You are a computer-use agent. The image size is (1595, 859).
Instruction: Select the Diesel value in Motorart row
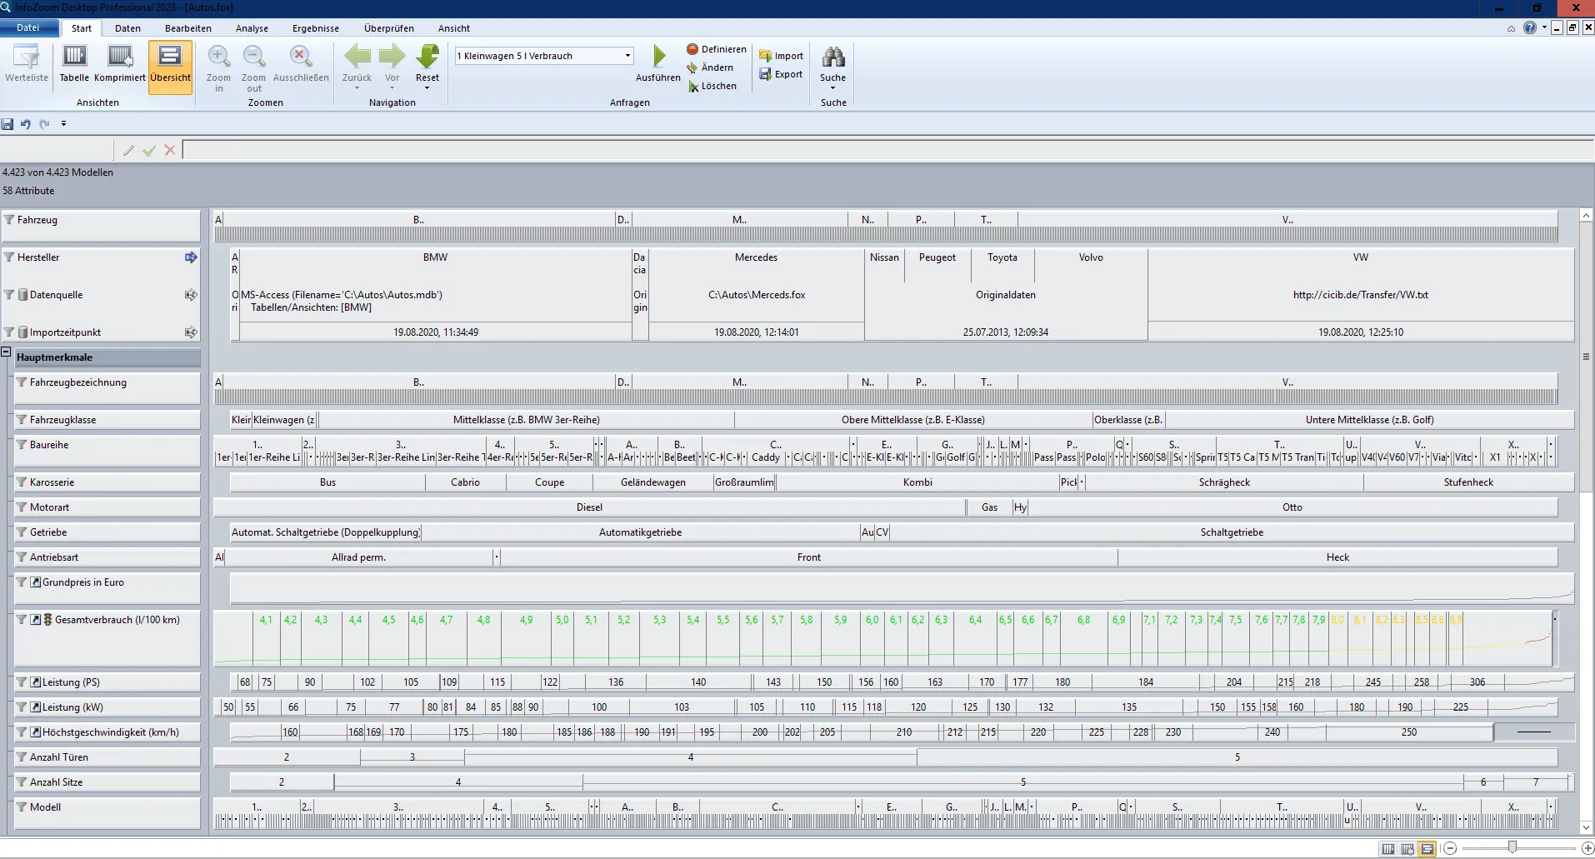(x=588, y=507)
